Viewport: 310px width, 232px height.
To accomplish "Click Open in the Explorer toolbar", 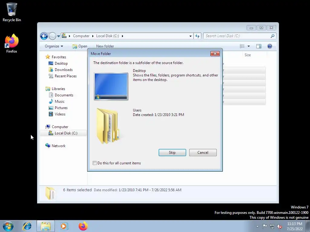I will tap(80, 46).
